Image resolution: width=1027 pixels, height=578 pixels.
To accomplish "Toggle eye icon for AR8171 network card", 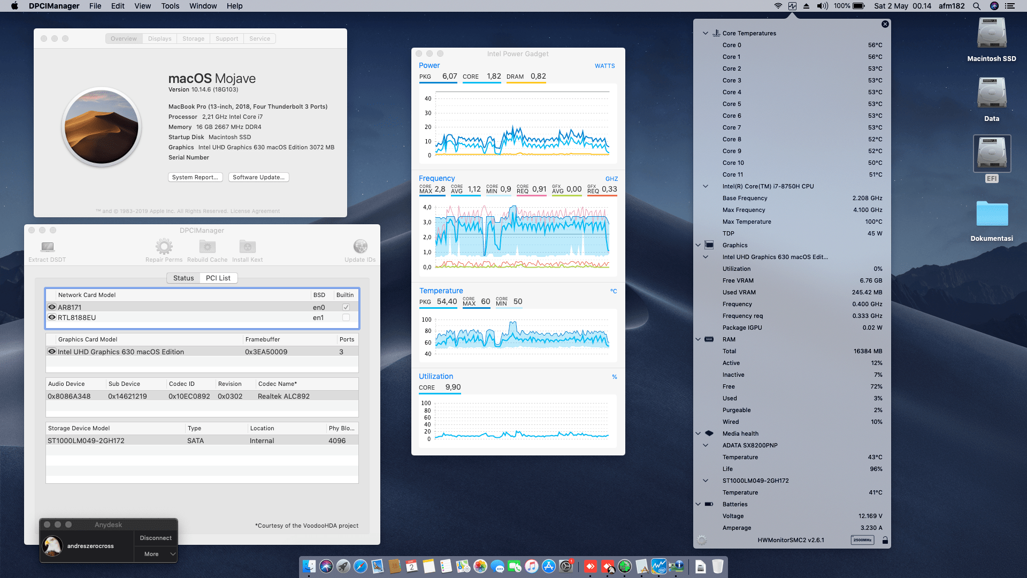I will point(52,307).
